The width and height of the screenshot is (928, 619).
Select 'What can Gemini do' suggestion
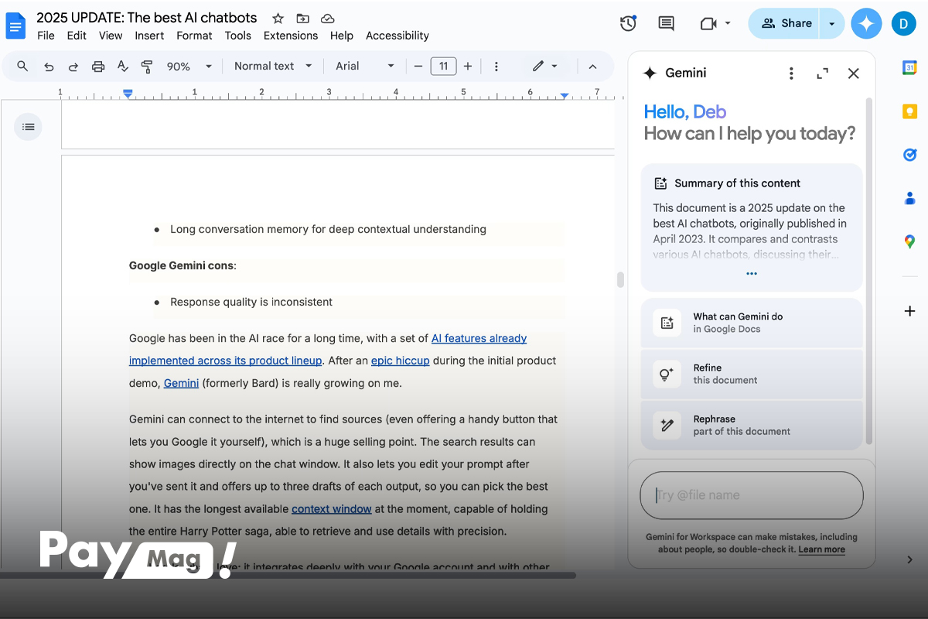click(752, 323)
